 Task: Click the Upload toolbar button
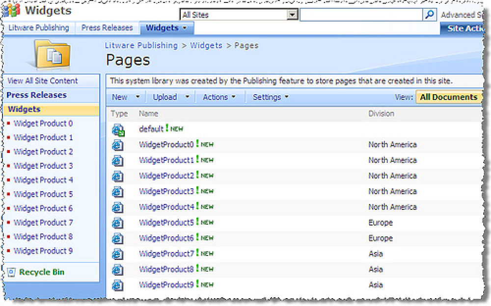point(164,97)
